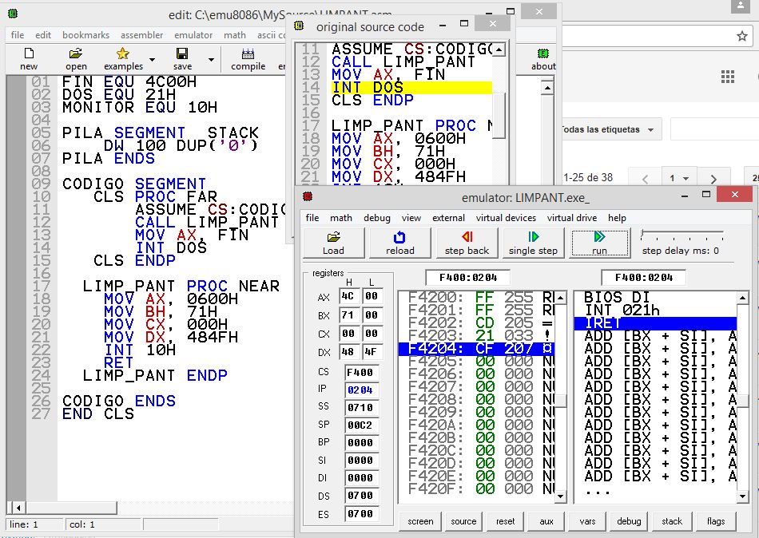The width and height of the screenshot is (759, 538).
Task: Open the virtual devices menu
Action: 506,218
